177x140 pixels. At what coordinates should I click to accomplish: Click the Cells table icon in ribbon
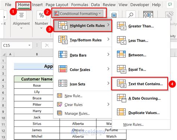[114, 15]
